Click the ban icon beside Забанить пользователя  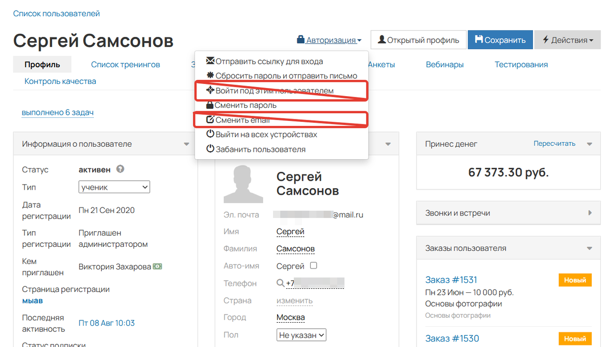coord(210,149)
